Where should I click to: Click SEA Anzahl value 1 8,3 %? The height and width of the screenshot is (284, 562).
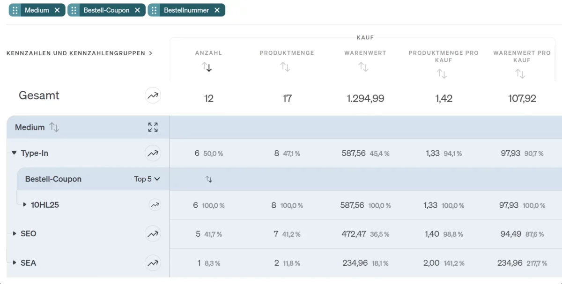coord(209,263)
